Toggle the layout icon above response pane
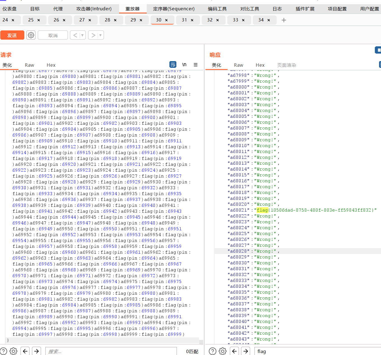The height and width of the screenshot is (355, 381). 378,50
